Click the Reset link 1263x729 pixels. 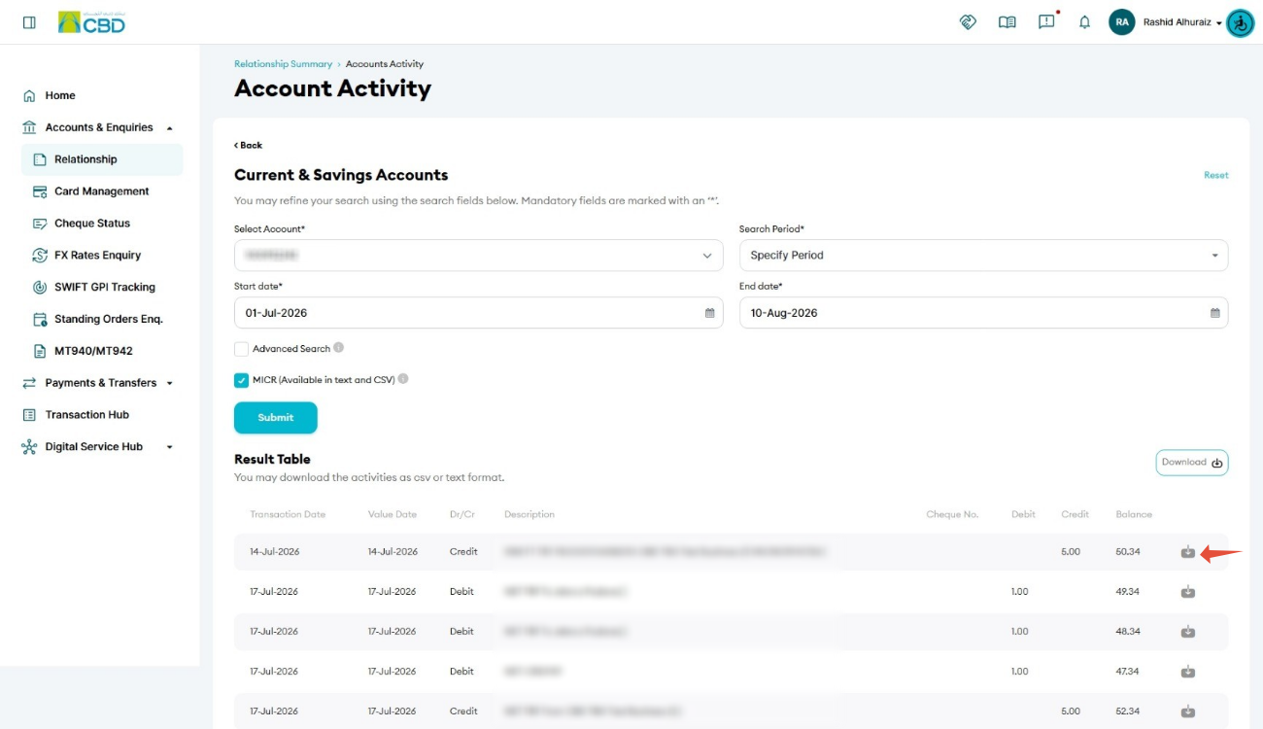[1216, 175]
